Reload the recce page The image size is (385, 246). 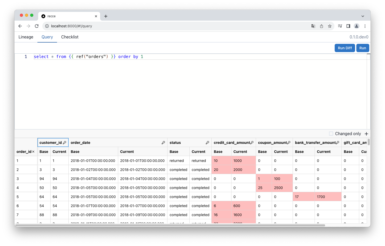(x=37, y=26)
